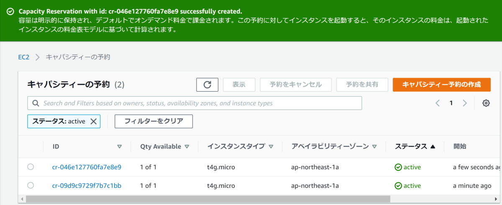Image resolution: width=502 pixels, height=205 pixels.
Task: Click active status icon for cr-09d9c9729f7b7c1bb
Action: pyautogui.click(x=398, y=185)
